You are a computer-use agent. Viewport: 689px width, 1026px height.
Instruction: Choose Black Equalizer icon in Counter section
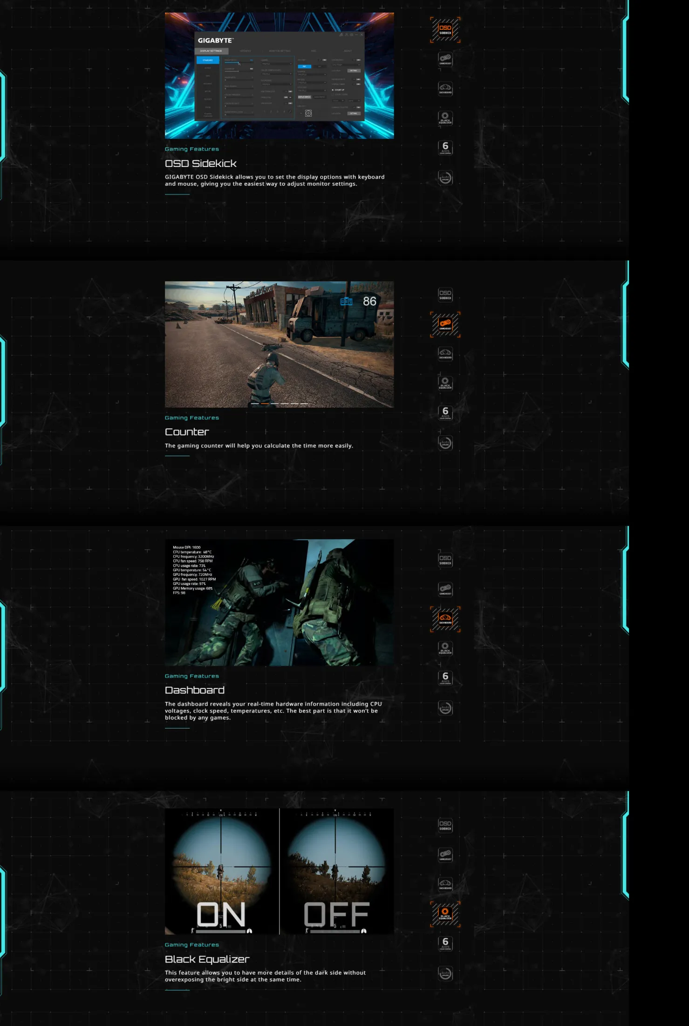[x=445, y=383]
